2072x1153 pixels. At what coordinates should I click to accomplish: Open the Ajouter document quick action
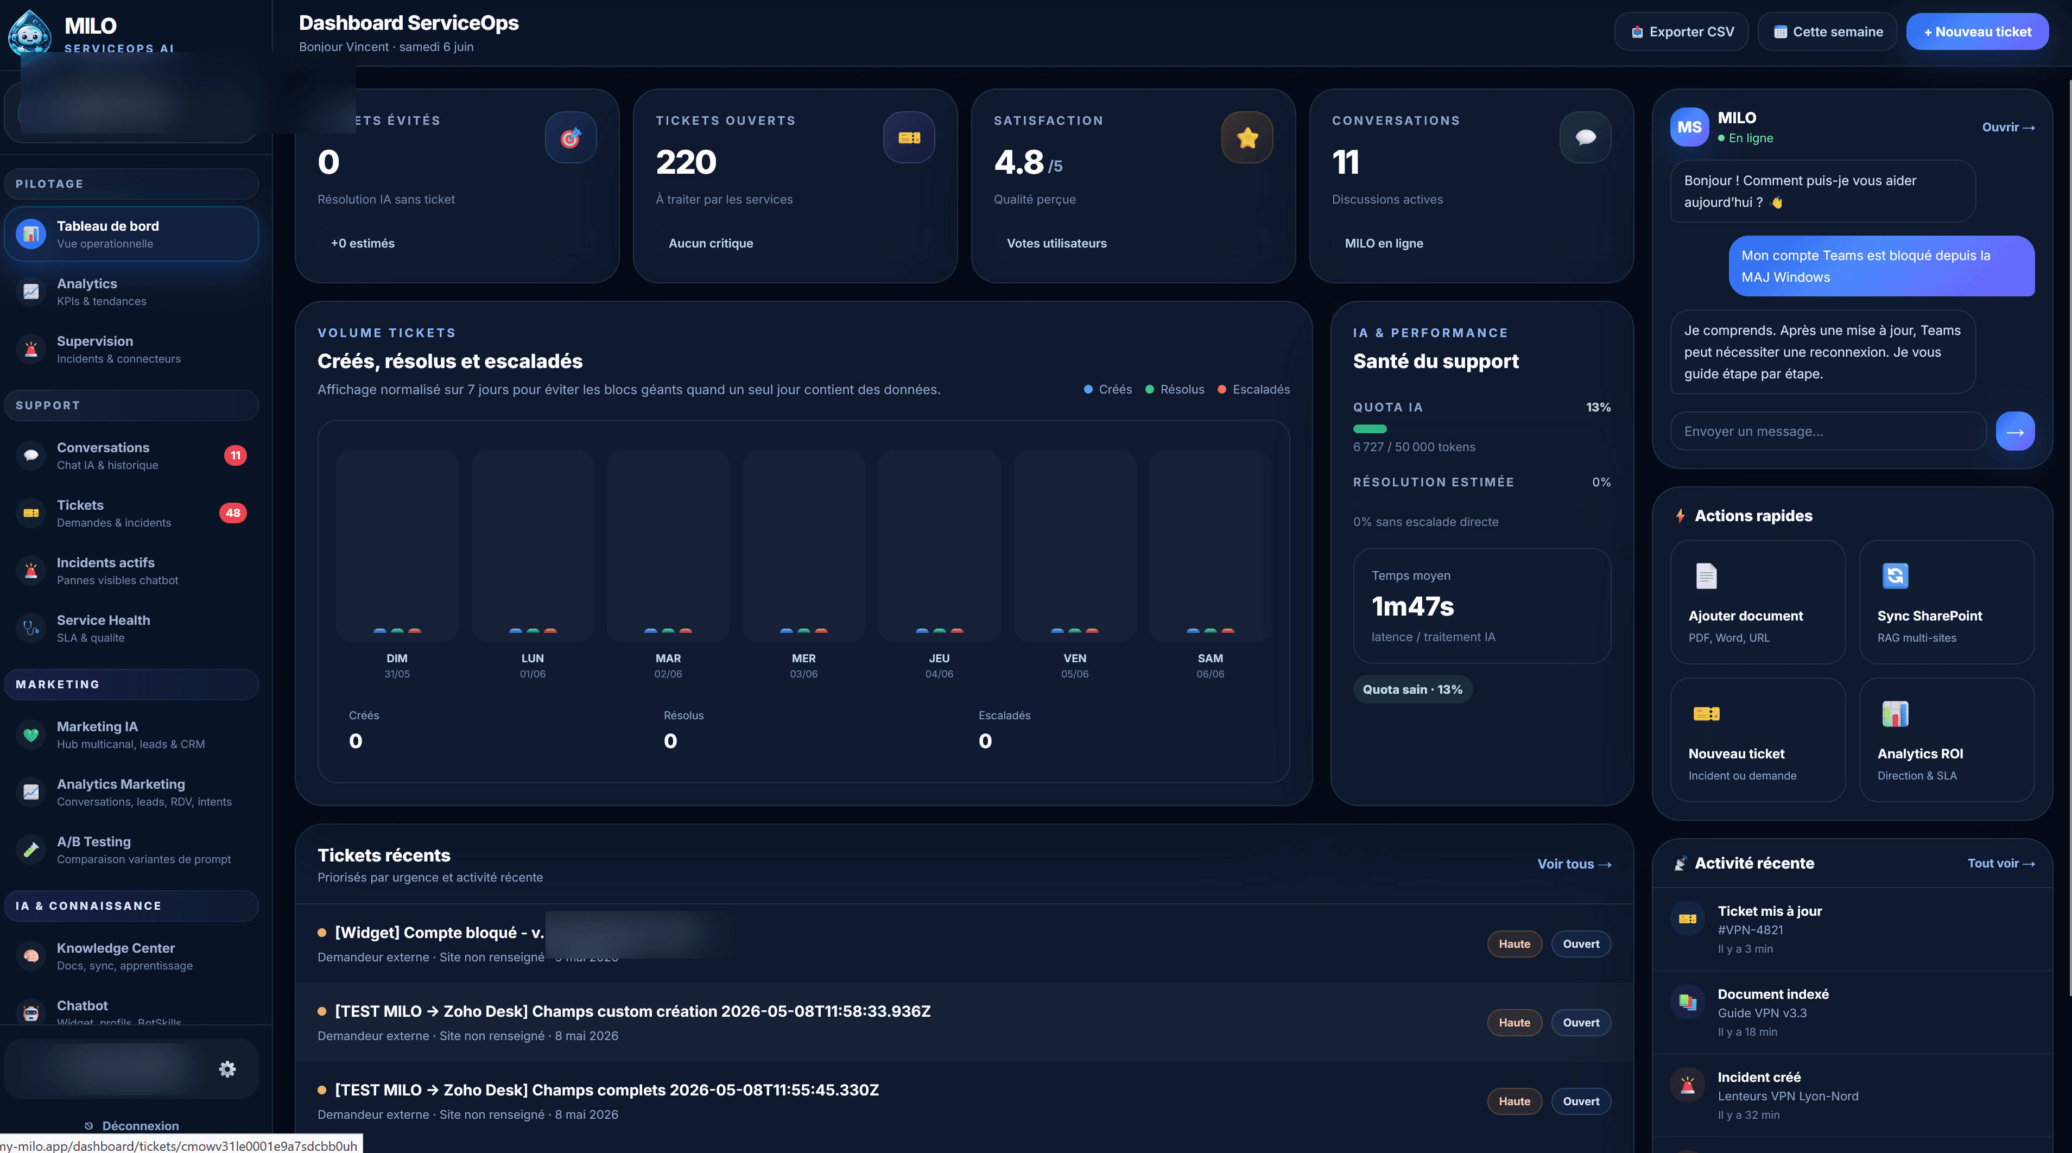pyautogui.click(x=1758, y=602)
